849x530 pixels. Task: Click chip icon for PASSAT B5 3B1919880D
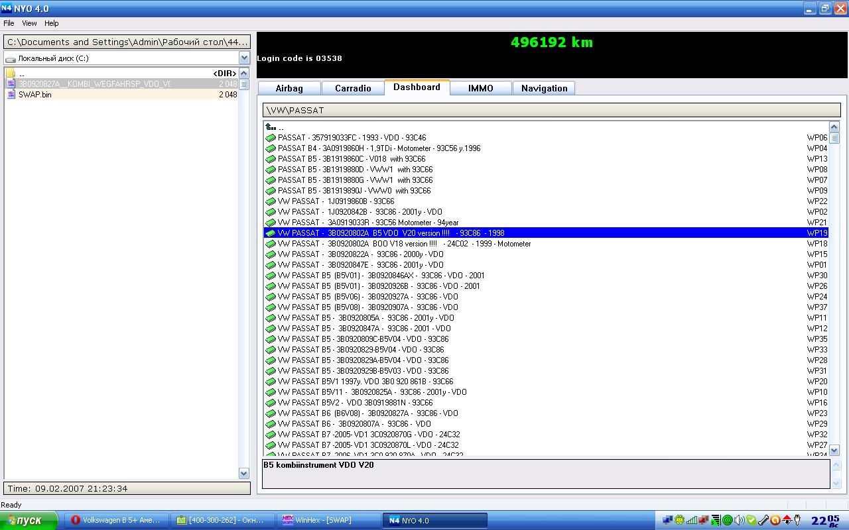(x=271, y=170)
